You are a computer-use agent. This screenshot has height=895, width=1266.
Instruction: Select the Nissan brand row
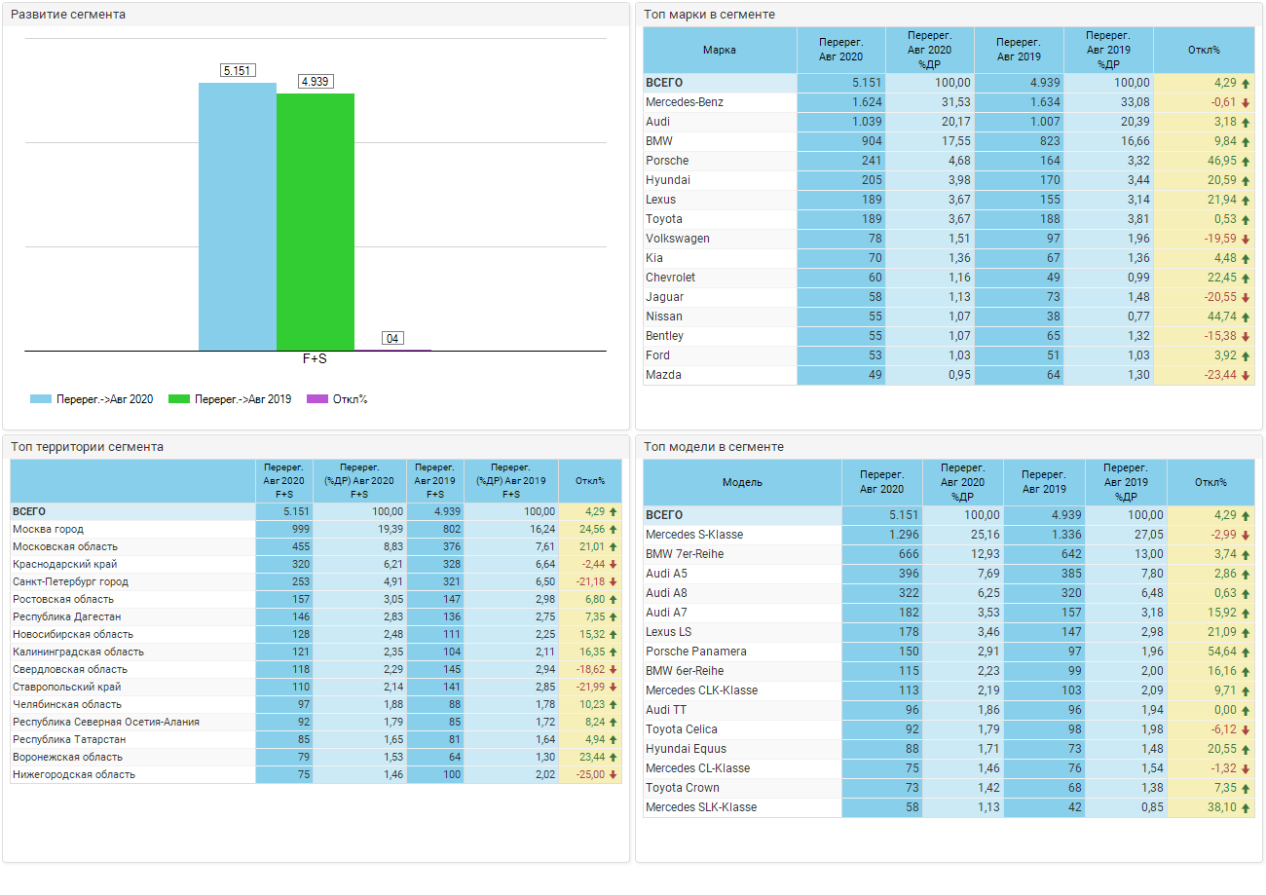[x=949, y=317]
